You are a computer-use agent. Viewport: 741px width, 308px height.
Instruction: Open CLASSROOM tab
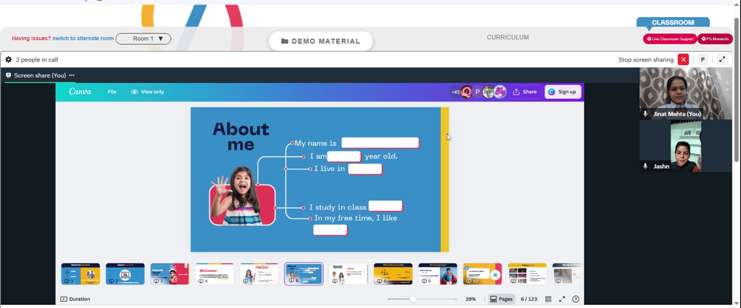click(673, 23)
